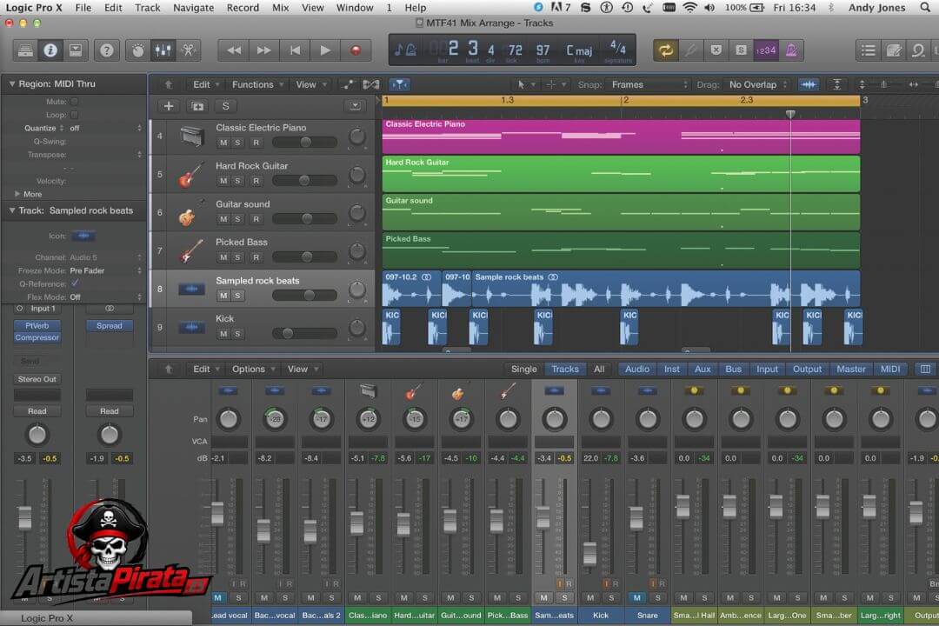Expand the More disclosure triangle
The width and height of the screenshot is (939, 626).
tap(17, 194)
